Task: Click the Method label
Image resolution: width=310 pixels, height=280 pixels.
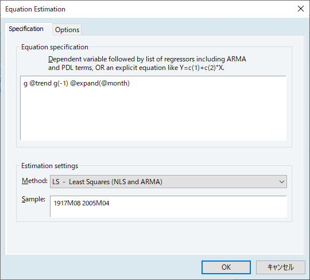Action: (34, 181)
